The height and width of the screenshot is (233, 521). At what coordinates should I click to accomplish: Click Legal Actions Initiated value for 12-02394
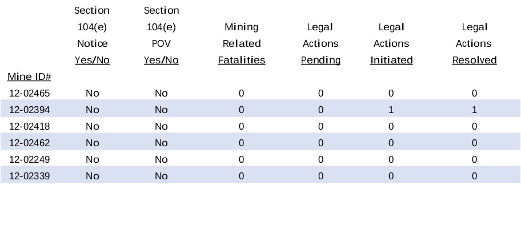click(x=391, y=110)
